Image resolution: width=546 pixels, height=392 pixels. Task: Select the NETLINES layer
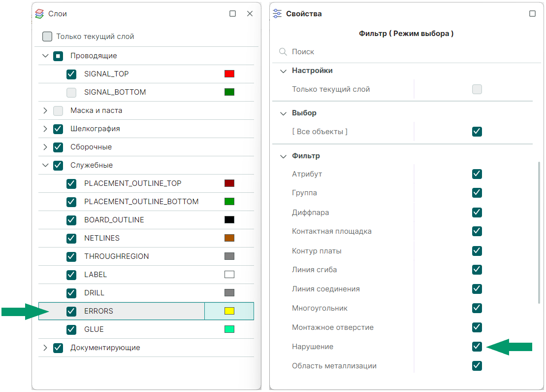(x=102, y=238)
